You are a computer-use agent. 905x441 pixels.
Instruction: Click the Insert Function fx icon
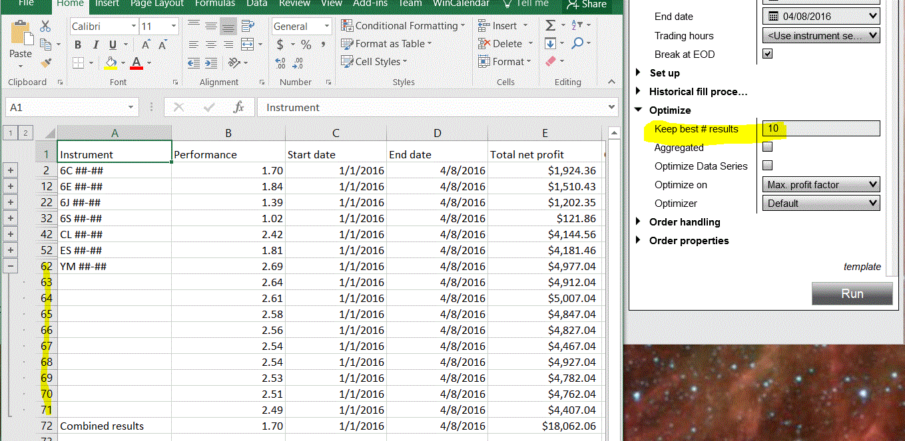(x=238, y=107)
